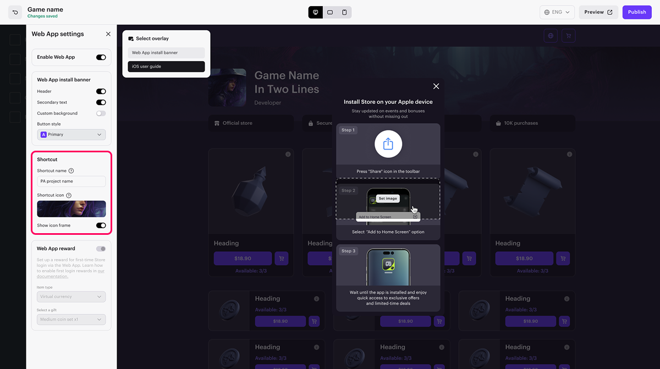660x369 pixels.
Task: Disable the Enable Web App toggle
Action: pos(101,57)
